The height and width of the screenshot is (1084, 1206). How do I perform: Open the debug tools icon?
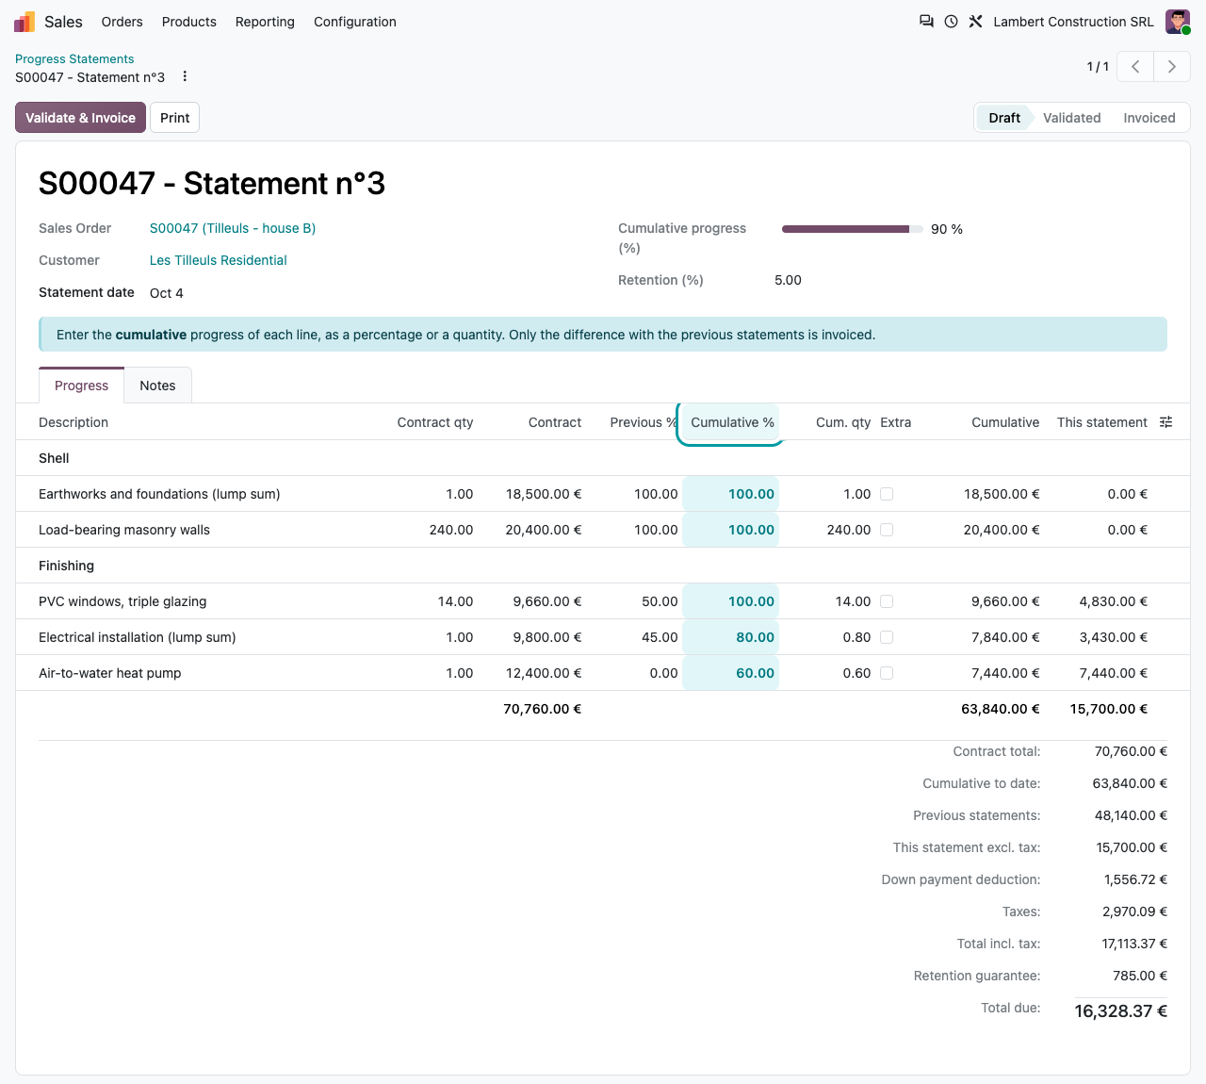click(975, 22)
